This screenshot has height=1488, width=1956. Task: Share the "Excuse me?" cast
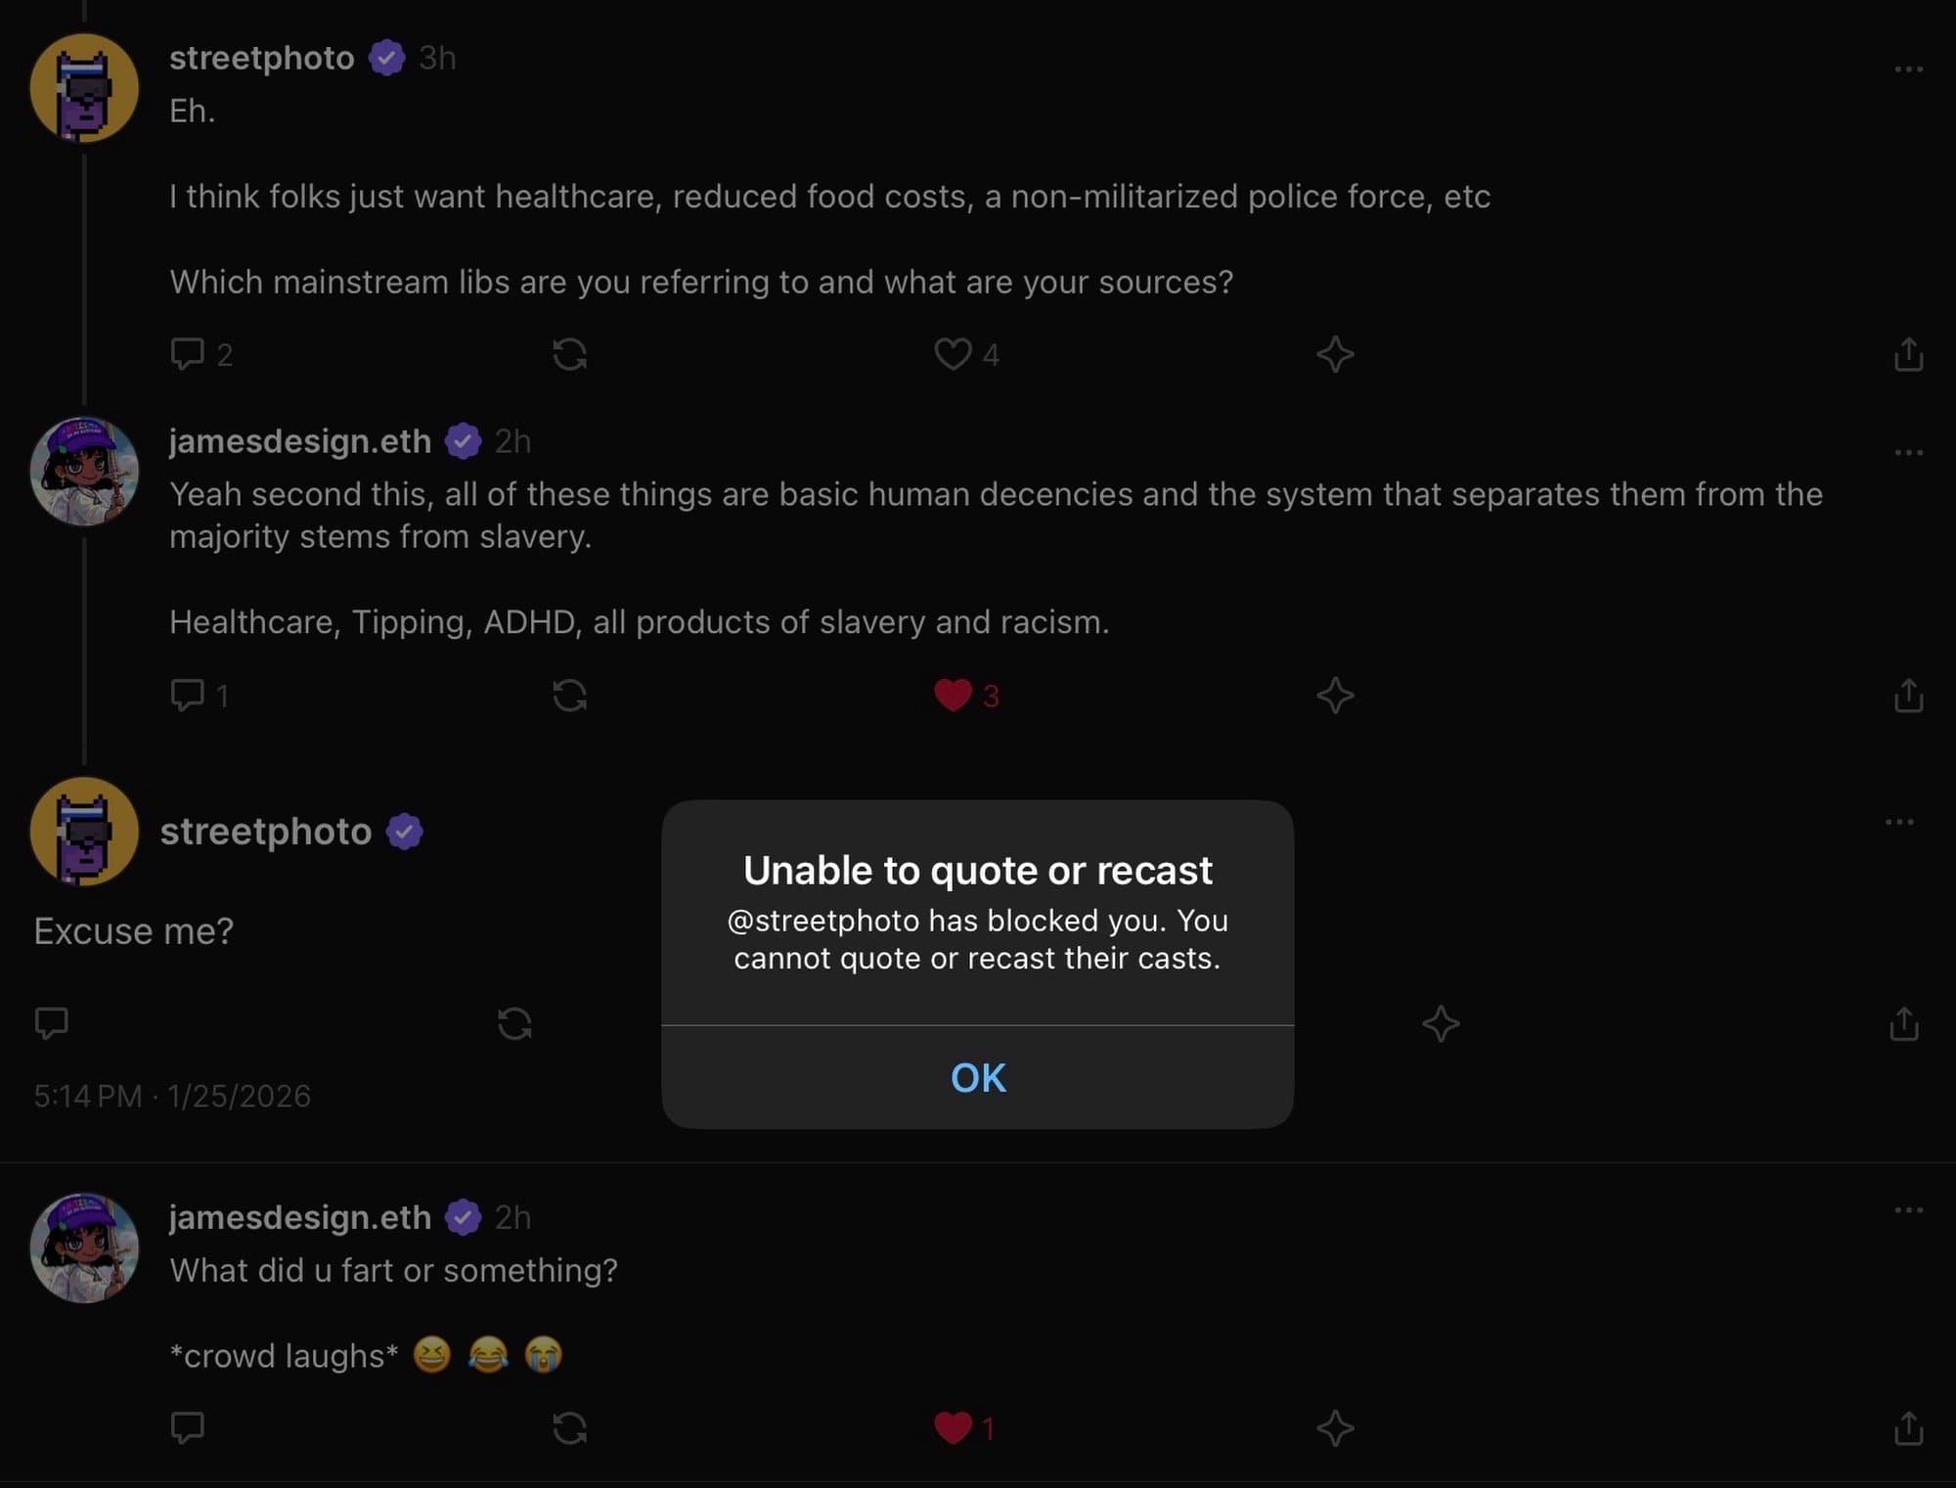coord(1903,1024)
